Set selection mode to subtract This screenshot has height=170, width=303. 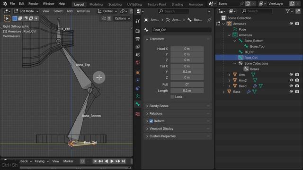26,18
